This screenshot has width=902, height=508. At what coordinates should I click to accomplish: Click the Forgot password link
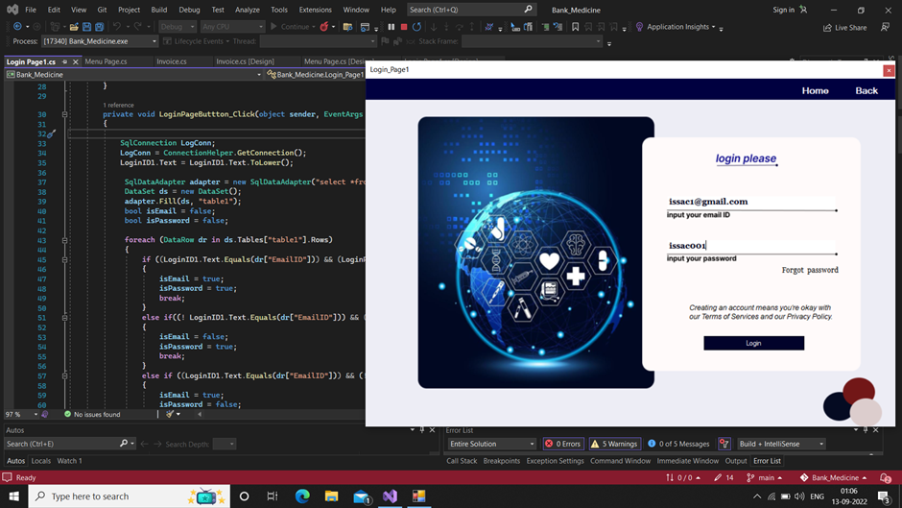tap(809, 270)
